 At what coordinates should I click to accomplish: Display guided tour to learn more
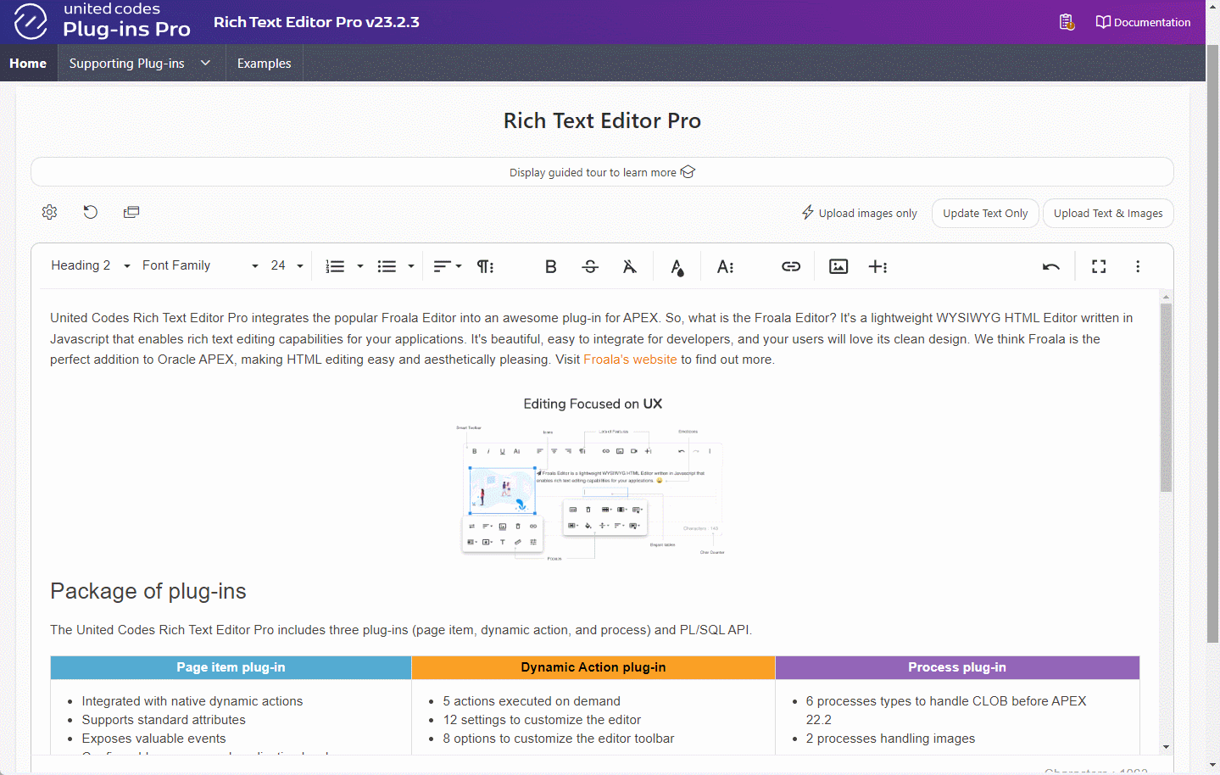pyautogui.click(x=602, y=172)
